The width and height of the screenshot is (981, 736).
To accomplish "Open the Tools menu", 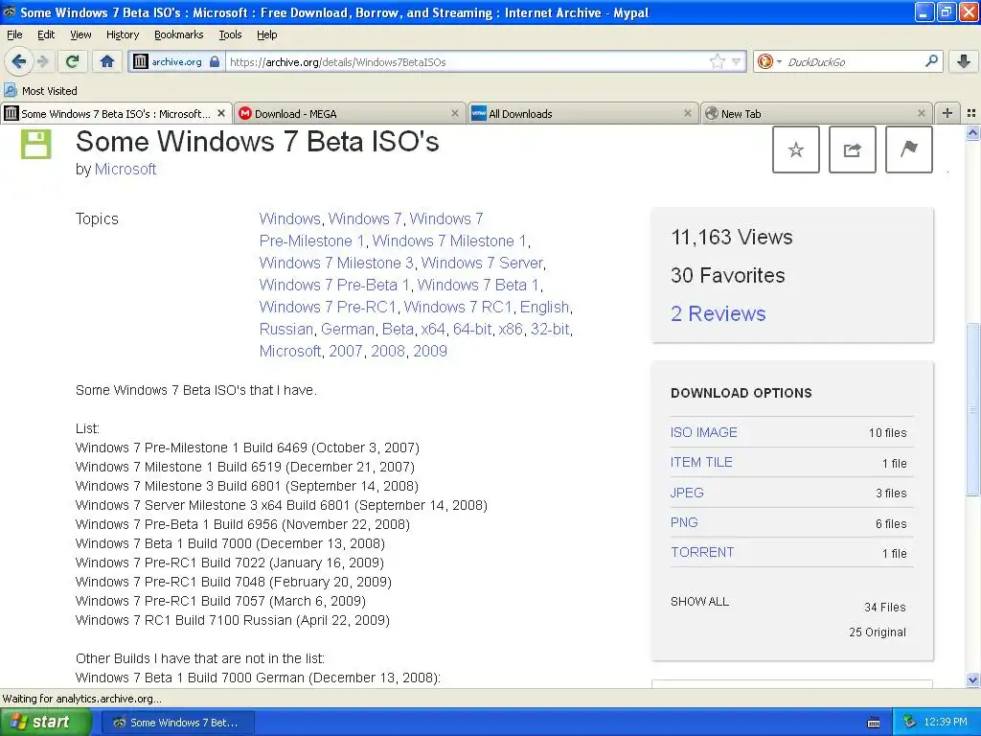I will pyautogui.click(x=230, y=34).
